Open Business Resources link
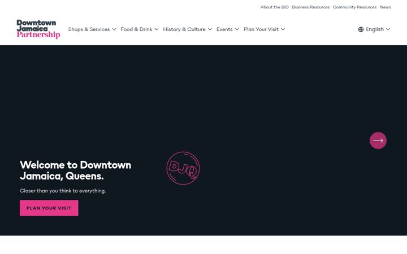The image size is (407, 254). pos(311,7)
